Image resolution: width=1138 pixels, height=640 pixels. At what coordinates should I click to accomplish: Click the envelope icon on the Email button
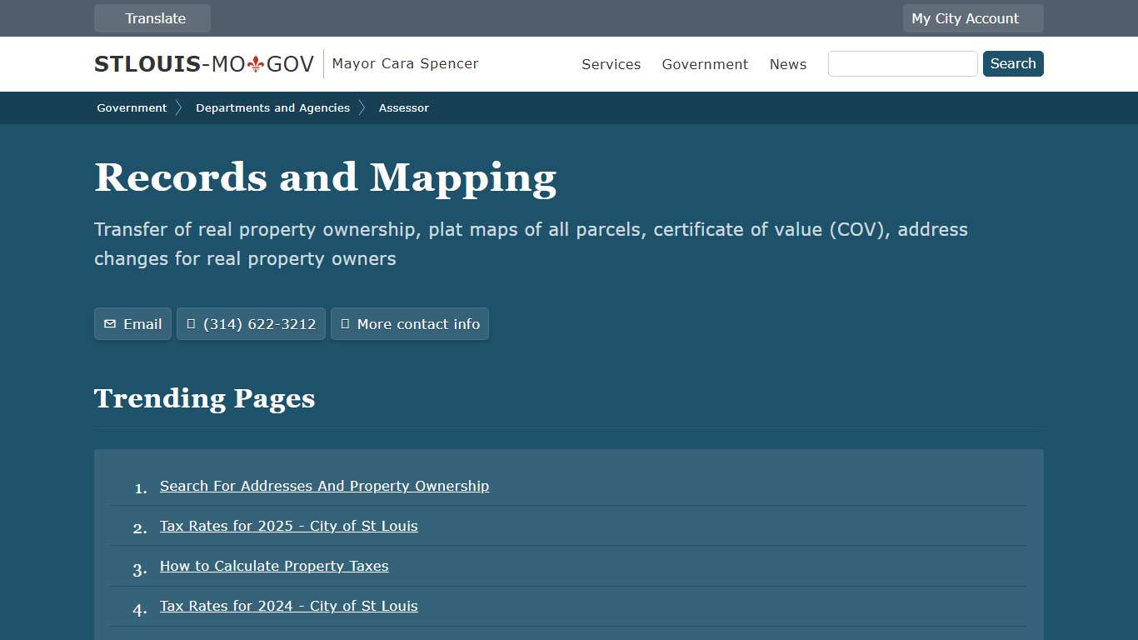tap(109, 323)
